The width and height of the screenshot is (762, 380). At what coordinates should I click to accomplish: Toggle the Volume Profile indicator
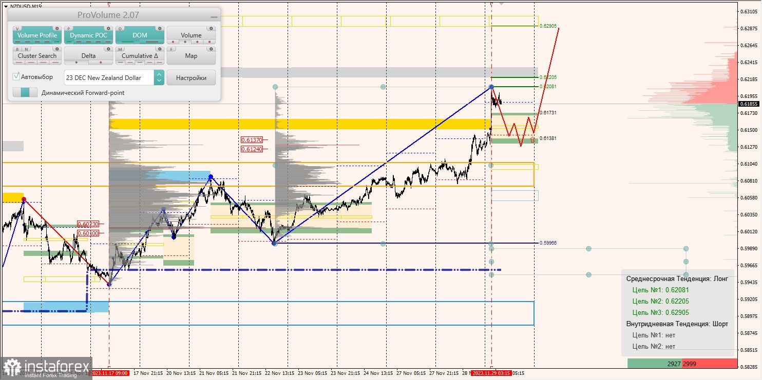(x=37, y=35)
